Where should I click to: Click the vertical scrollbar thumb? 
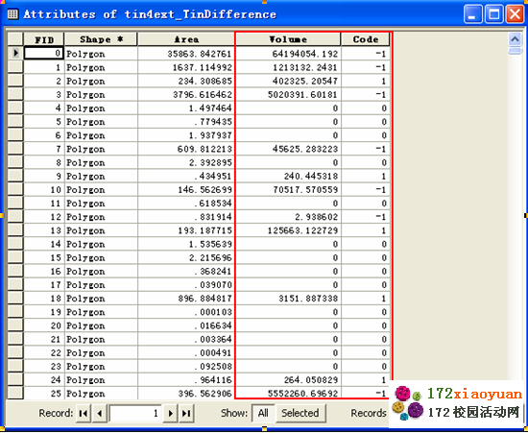click(x=515, y=51)
